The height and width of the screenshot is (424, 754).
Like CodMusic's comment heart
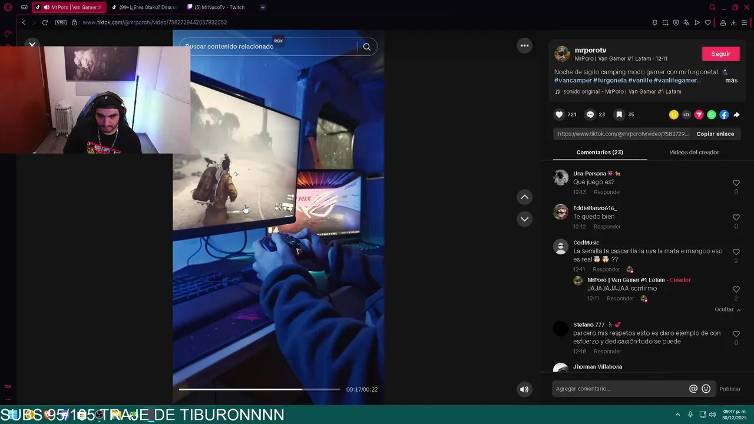(736, 252)
